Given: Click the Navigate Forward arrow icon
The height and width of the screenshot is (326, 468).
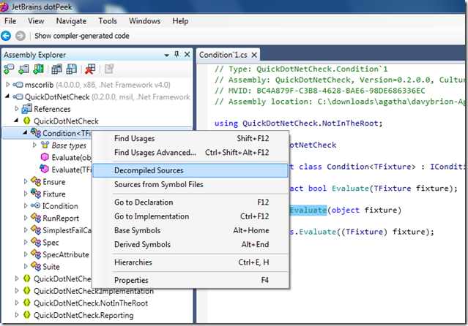Looking at the screenshot, I should click(21, 36).
